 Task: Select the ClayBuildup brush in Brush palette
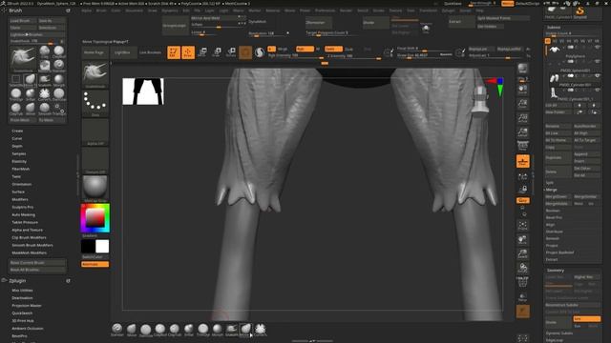59,51
